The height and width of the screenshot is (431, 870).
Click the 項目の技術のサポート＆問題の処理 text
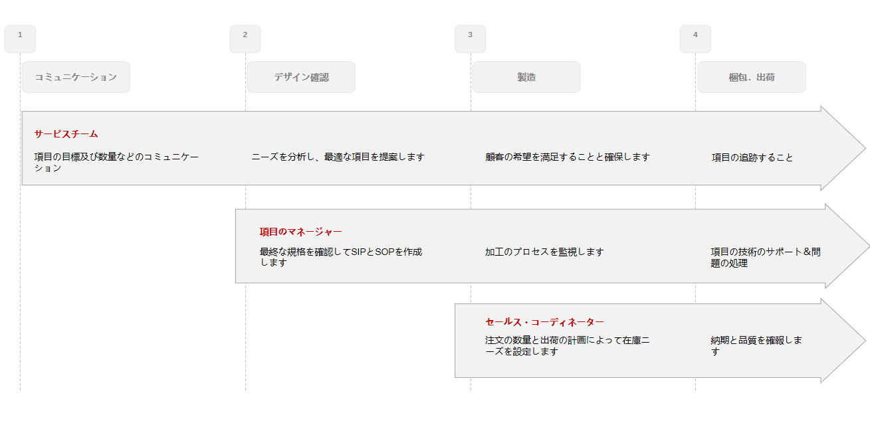tap(766, 257)
